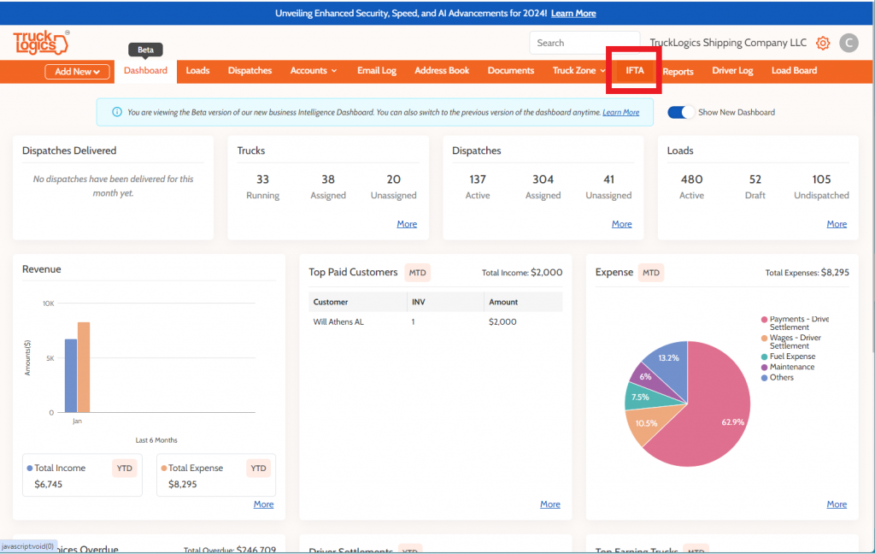The height and width of the screenshot is (554, 875).
Task: Click the orange expense bar for Jan
Action: (84, 368)
